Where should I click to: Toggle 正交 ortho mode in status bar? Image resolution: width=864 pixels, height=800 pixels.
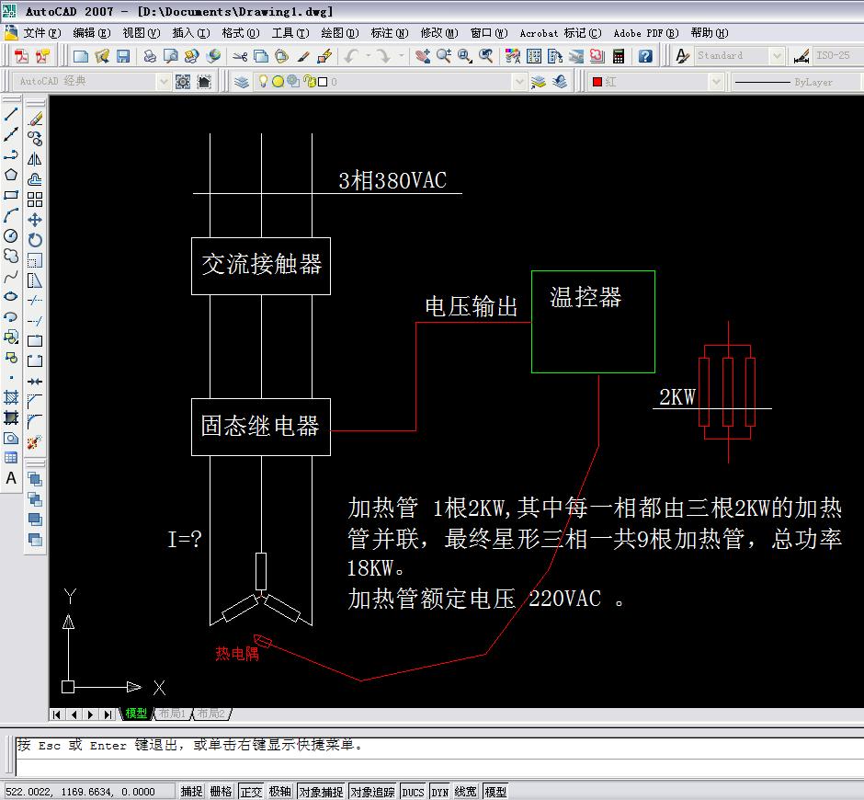point(251,792)
